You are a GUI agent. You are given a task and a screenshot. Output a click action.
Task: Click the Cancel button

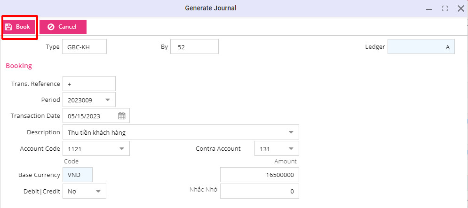click(x=63, y=27)
